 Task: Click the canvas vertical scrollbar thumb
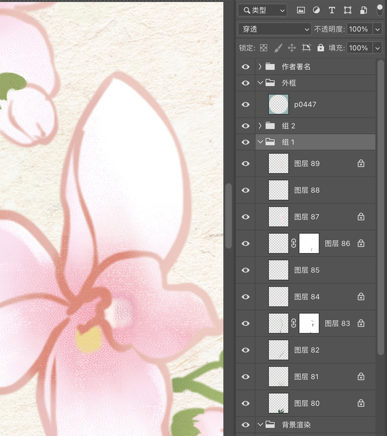click(x=229, y=216)
